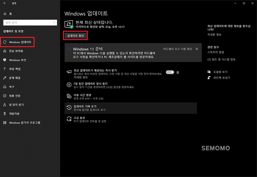Viewport: 257px width, 177px height.
Task: Click the back arrow in the title bar
Action: point(5,3)
